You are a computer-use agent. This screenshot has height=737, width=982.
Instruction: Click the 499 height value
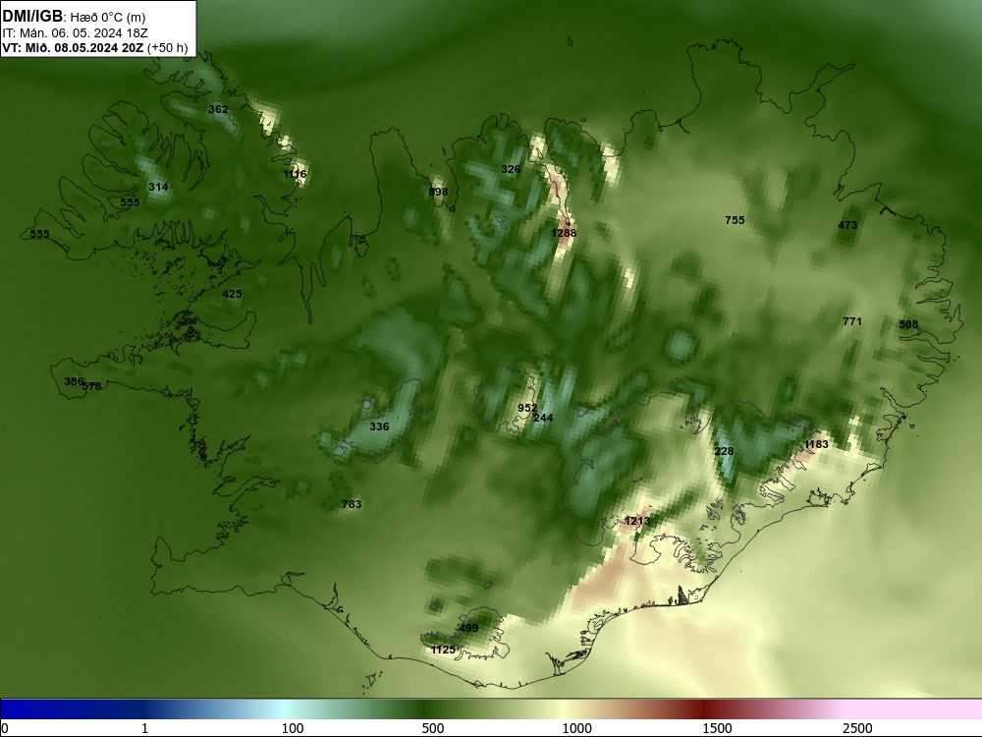click(x=468, y=628)
